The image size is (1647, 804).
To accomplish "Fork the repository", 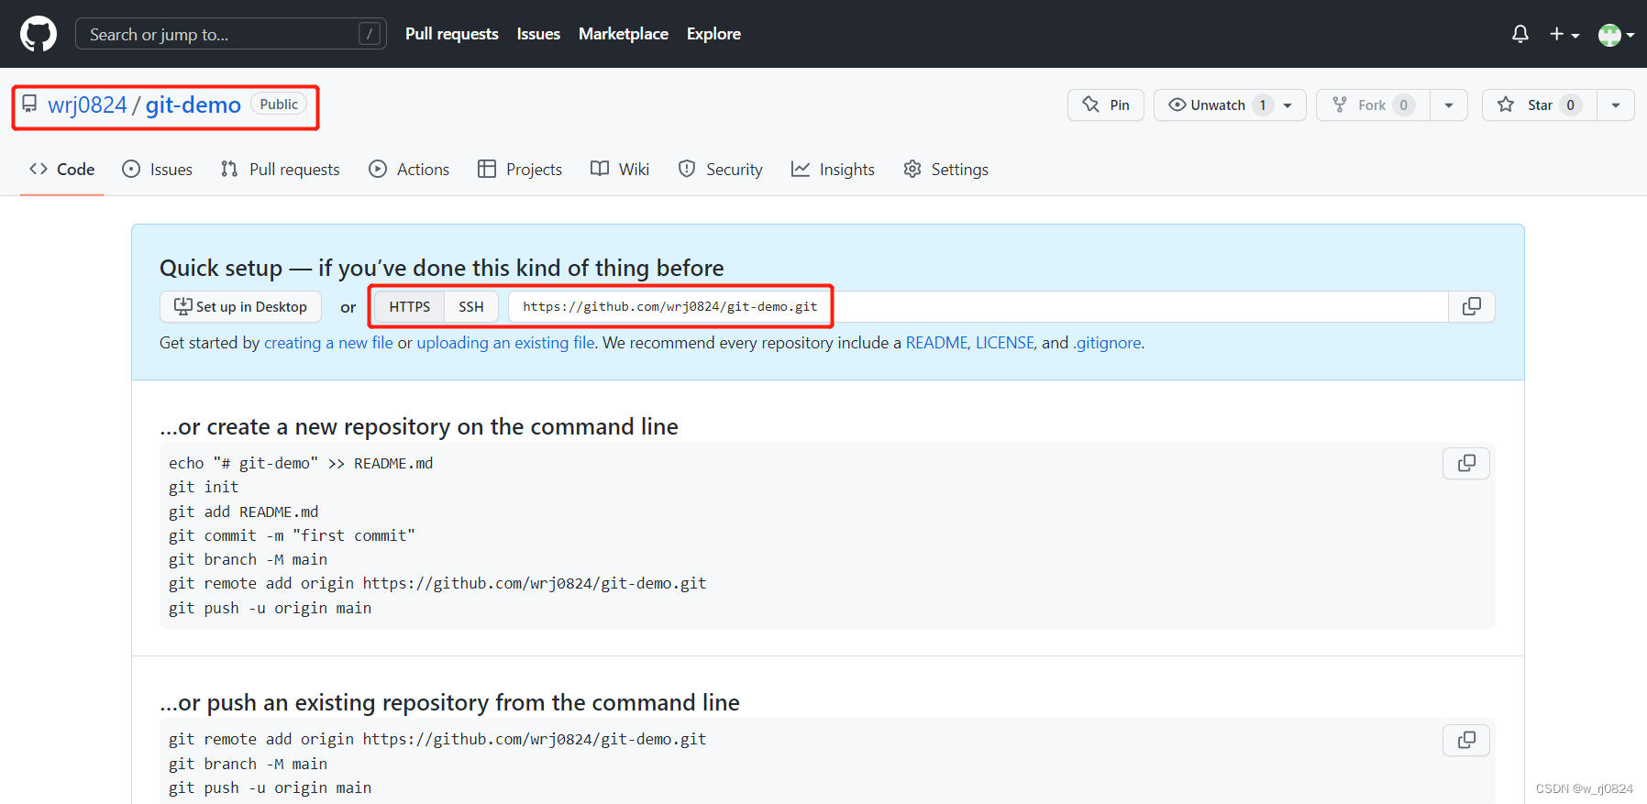I will [x=1373, y=105].
